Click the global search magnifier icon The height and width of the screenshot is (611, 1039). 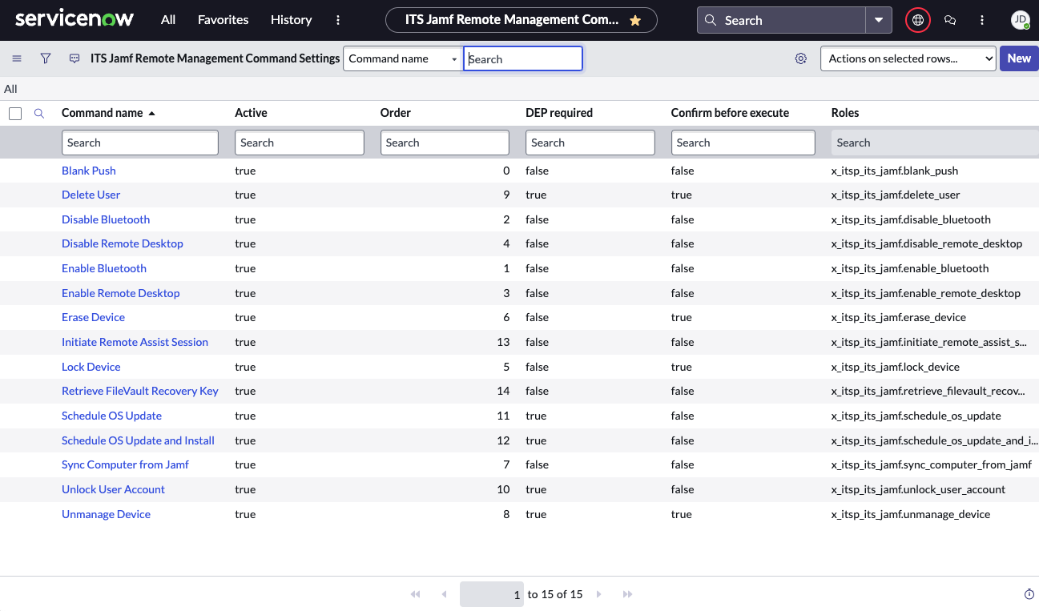711,20
